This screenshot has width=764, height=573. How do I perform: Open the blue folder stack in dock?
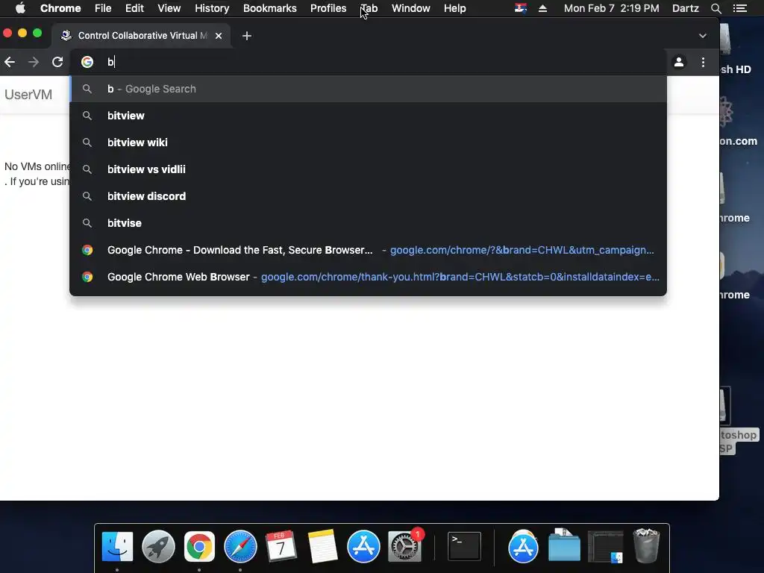(564, 547)
